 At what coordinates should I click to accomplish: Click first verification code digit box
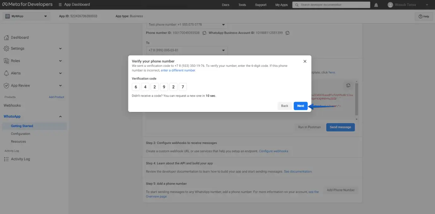pyautogui.click(x=136, y=87)
